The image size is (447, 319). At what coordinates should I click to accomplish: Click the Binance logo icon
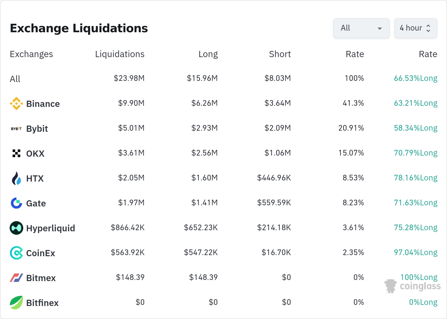pos(16,104)
